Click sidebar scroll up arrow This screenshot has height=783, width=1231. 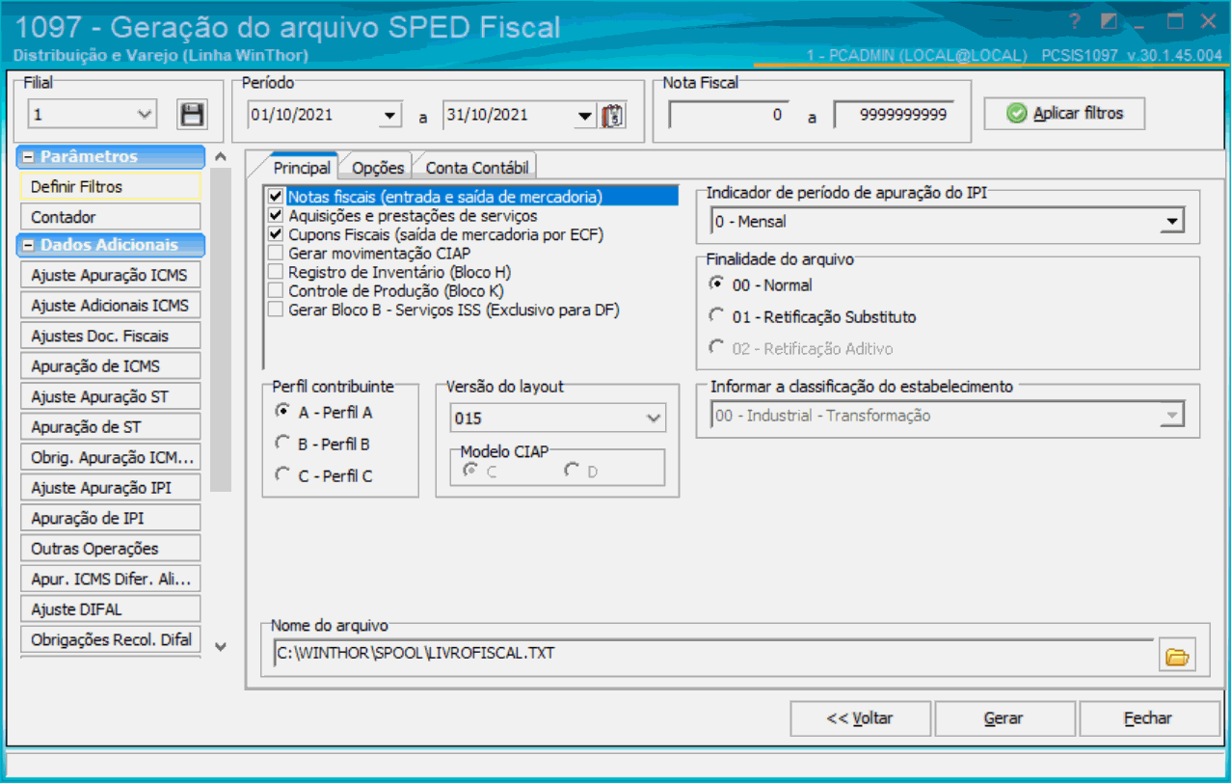point(220,156)
